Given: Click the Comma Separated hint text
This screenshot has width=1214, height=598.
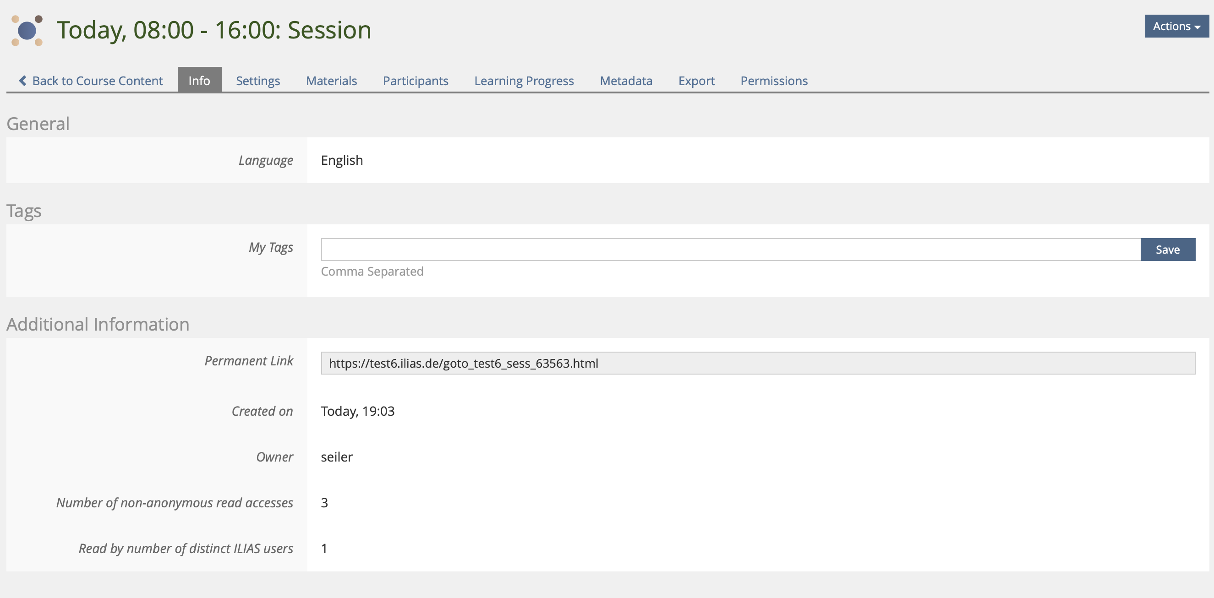Looking at the screenshot, I should tap(372, 271).
